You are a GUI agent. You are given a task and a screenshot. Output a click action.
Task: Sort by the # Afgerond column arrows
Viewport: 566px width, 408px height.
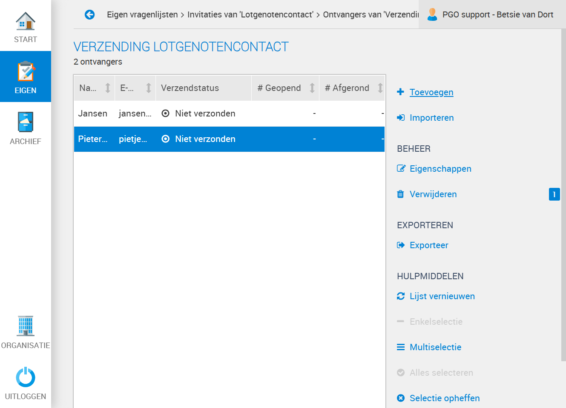[380, 88]
